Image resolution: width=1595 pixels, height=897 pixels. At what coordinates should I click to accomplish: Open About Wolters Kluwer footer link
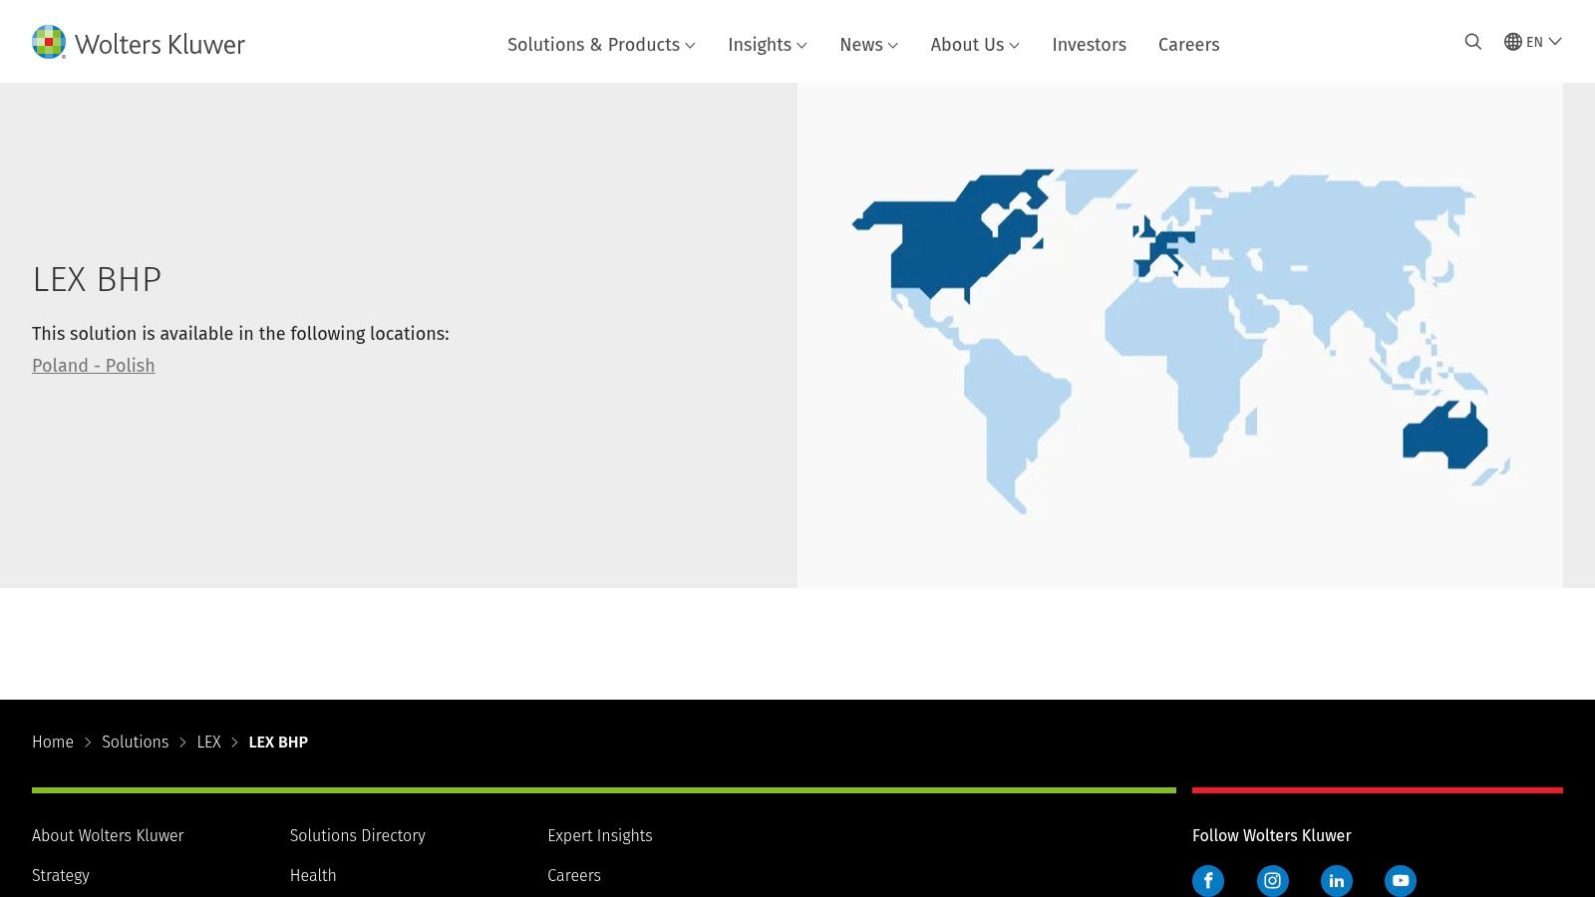108,836
